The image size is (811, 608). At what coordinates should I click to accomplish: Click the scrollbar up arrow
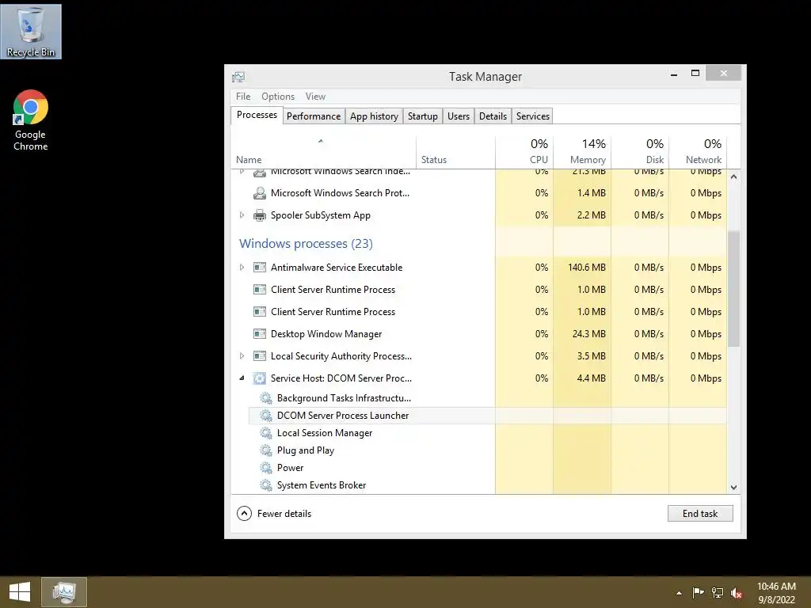click(733, 177)
